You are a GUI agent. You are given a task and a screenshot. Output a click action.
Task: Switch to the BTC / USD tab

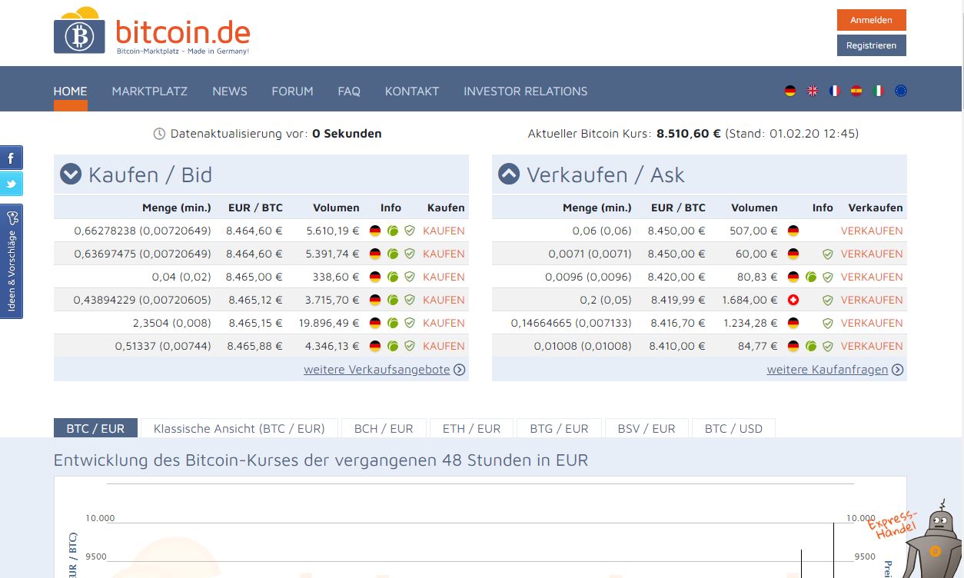pyautogui.click(x=734, y=428)
